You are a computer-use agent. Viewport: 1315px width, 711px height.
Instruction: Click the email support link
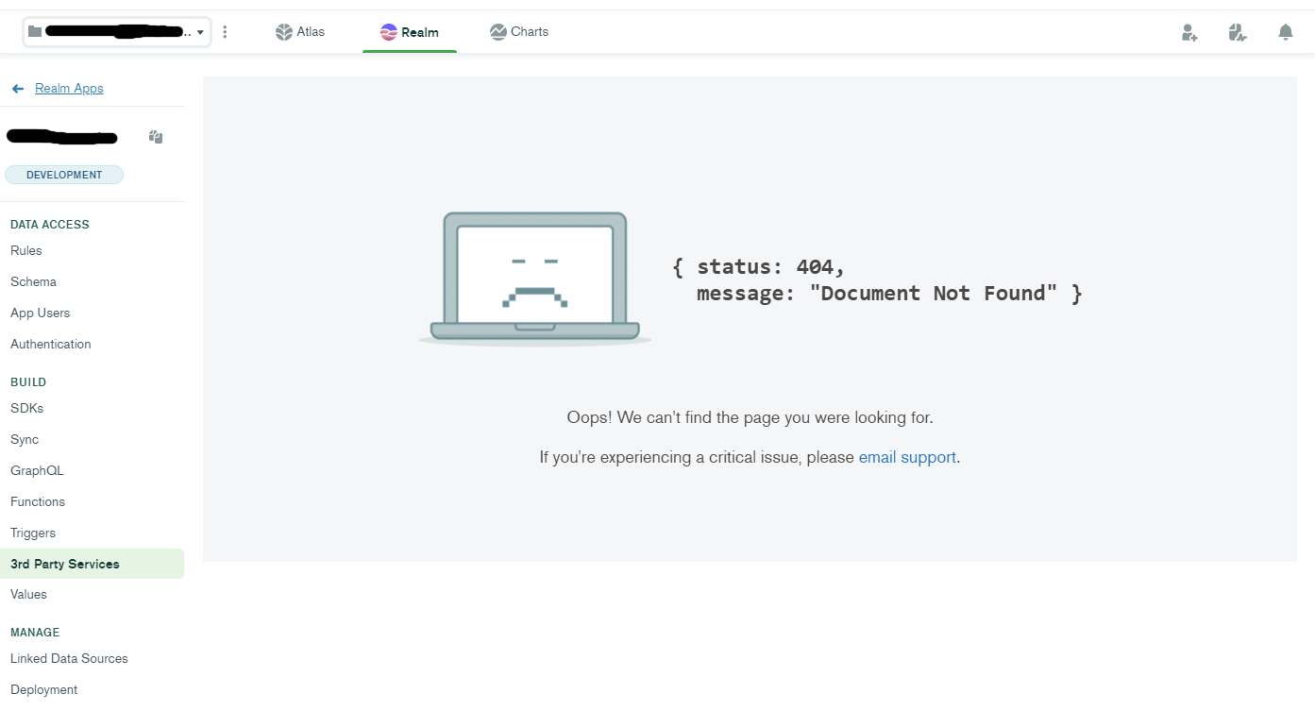[x=907, y=457]
